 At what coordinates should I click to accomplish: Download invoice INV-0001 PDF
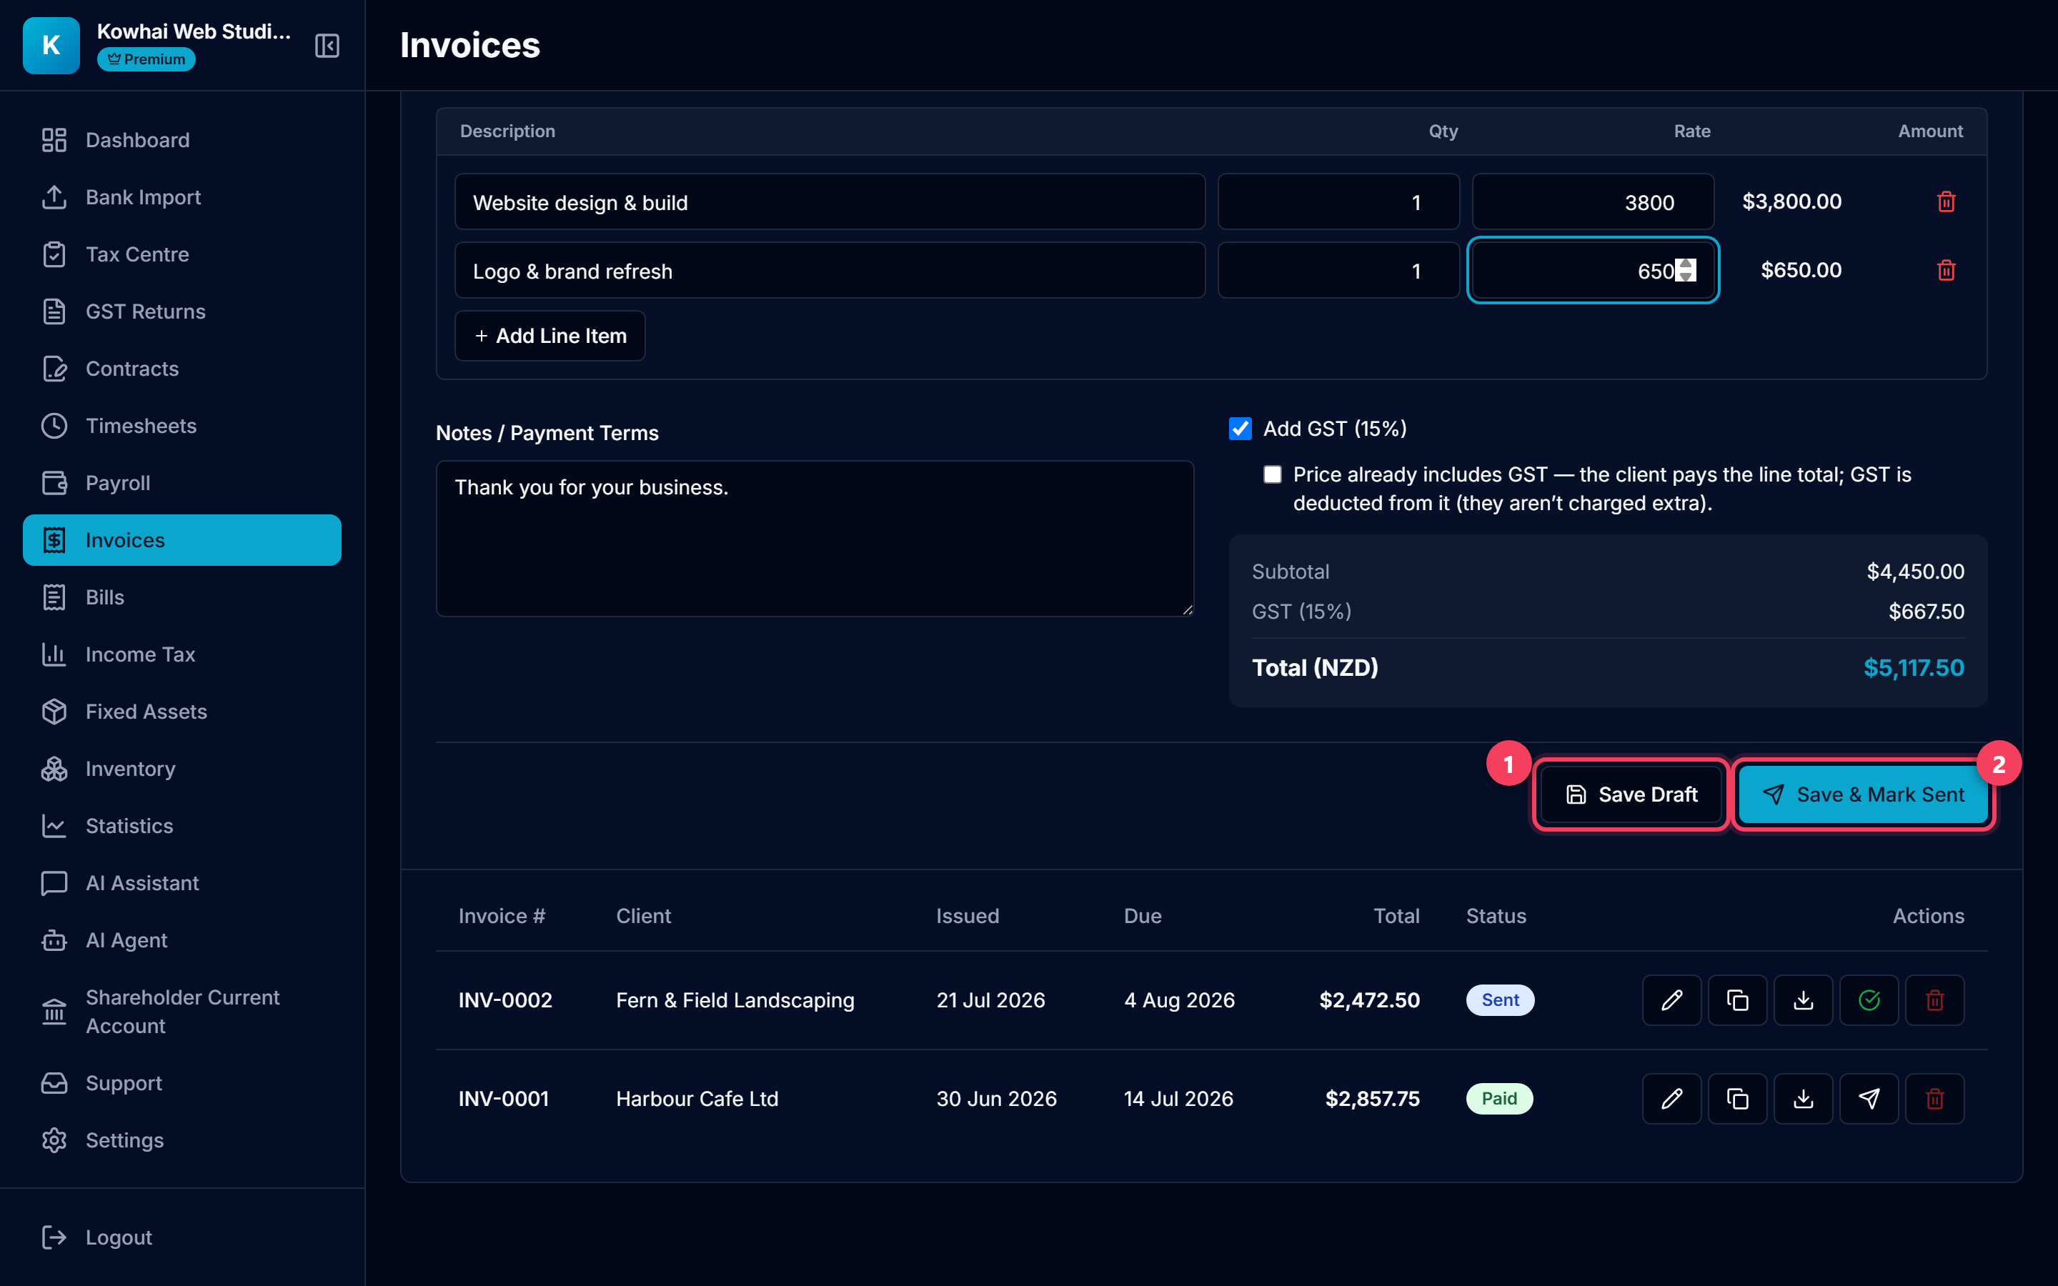click(x=1803, y=1099)
